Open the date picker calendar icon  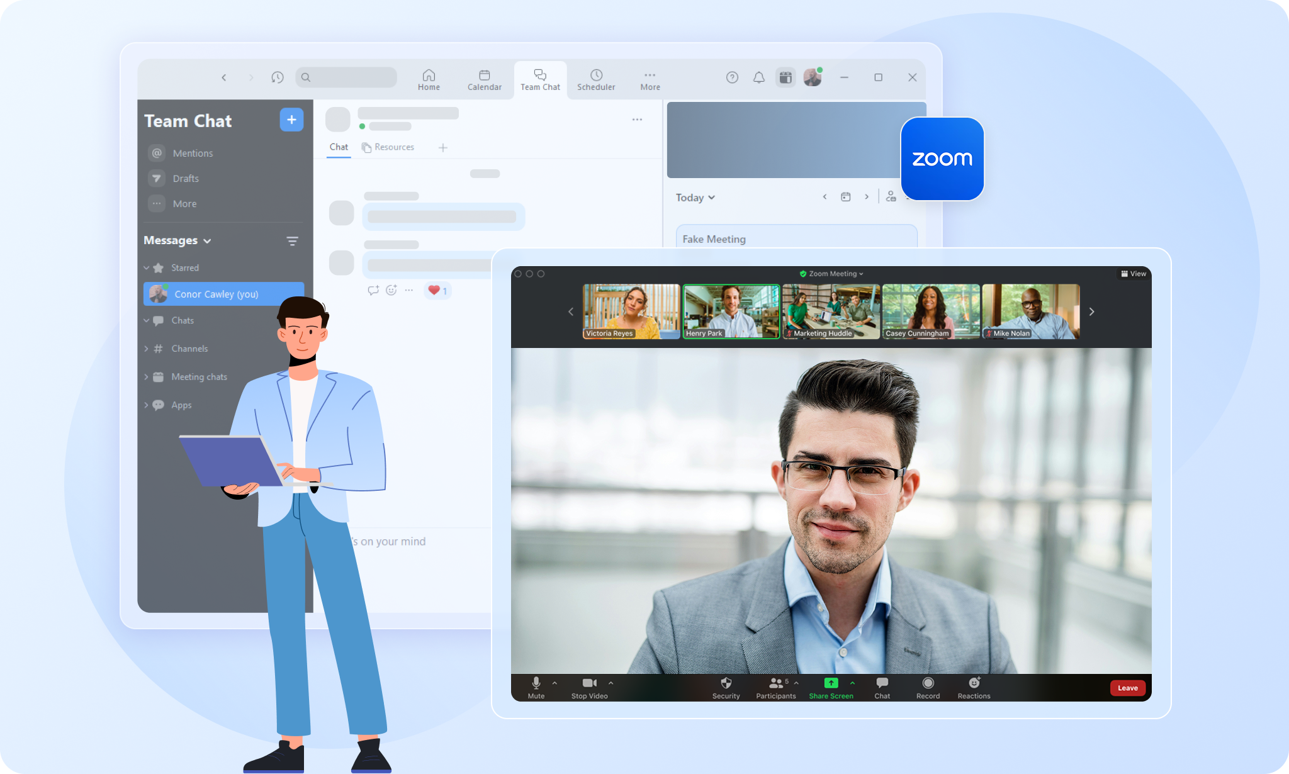pos(846,197)
